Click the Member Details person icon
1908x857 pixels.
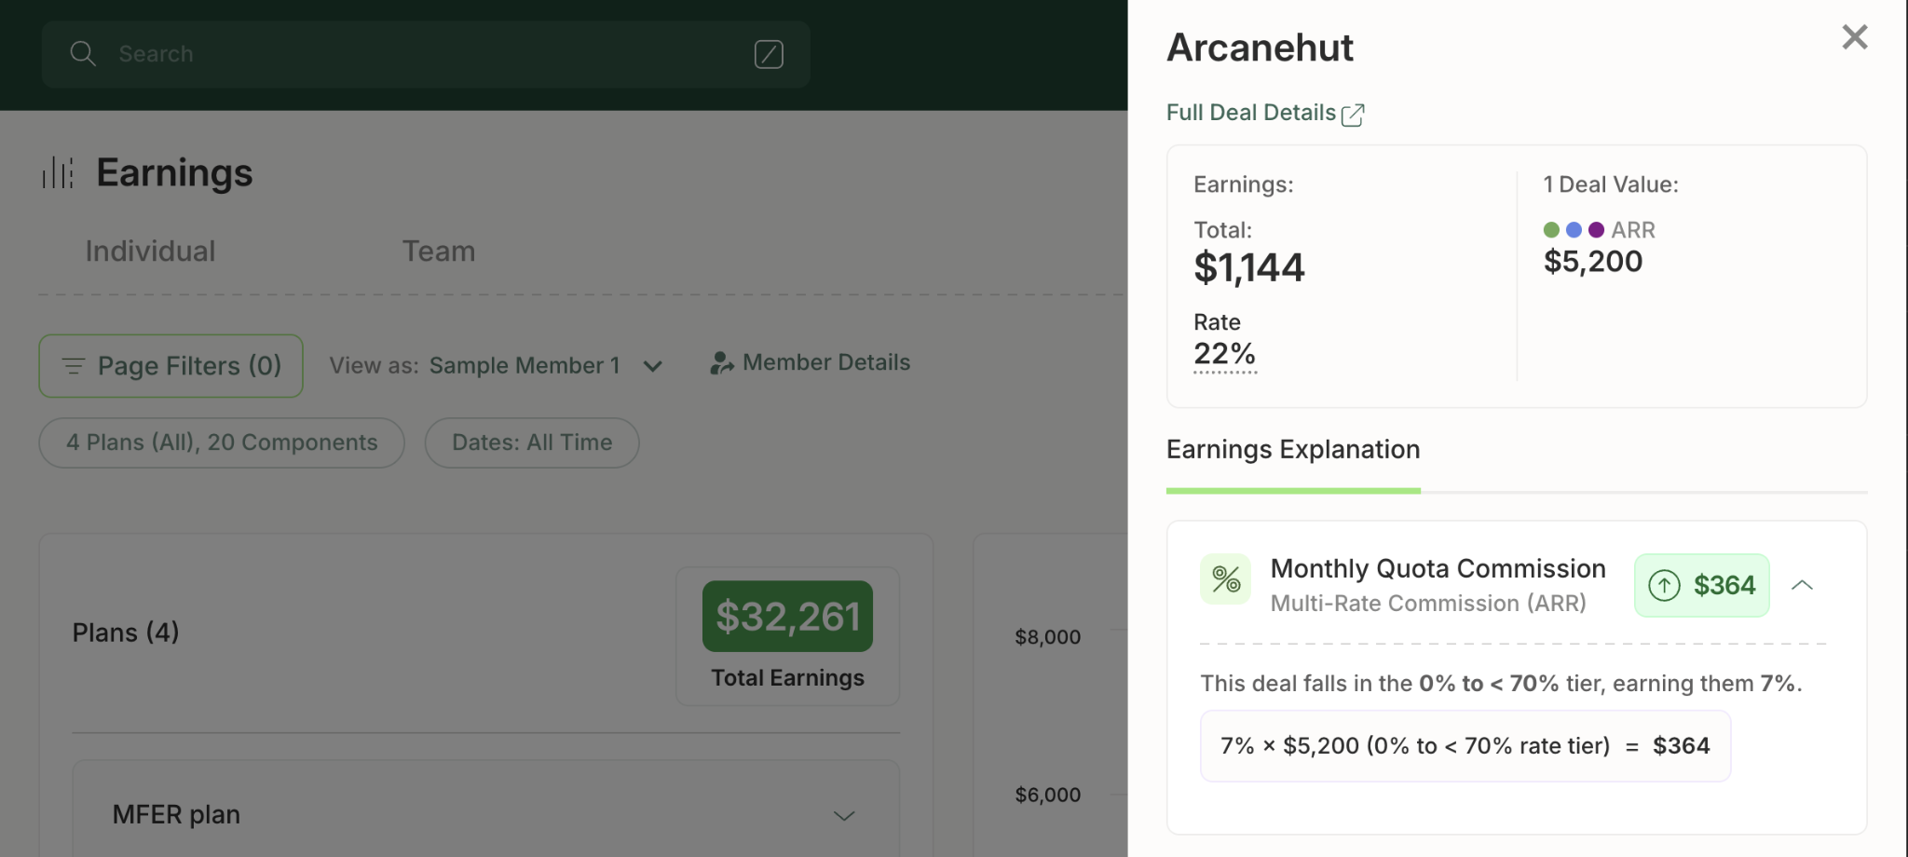tap(722, 363)
